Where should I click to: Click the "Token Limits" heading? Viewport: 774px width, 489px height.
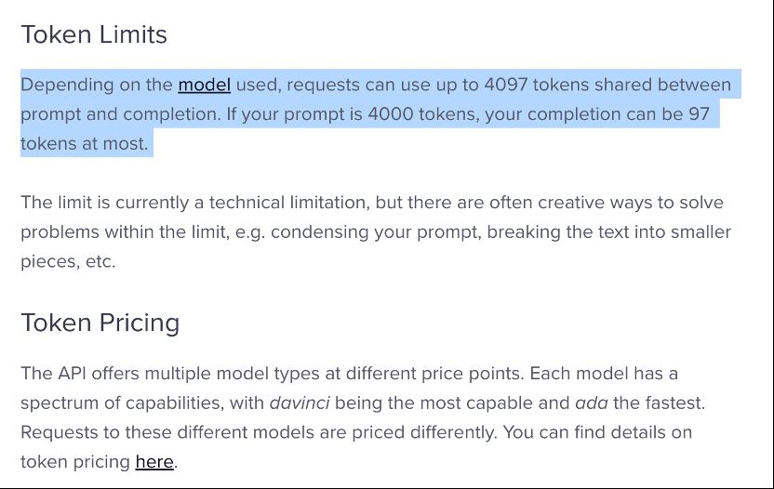point(94,34)
